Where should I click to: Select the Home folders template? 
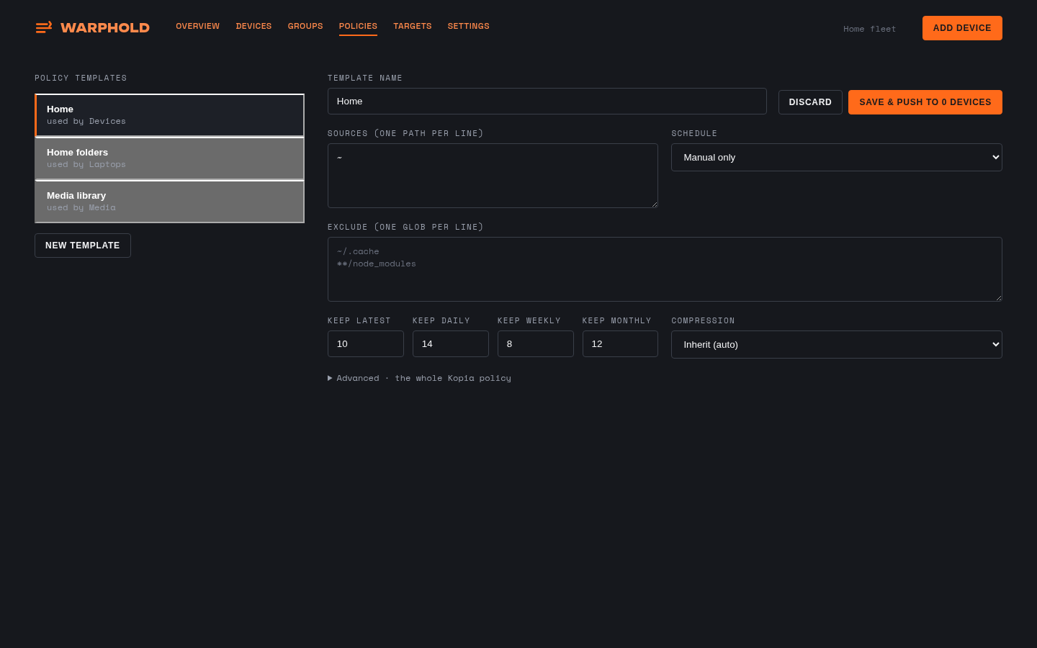[x=169, y=158]
